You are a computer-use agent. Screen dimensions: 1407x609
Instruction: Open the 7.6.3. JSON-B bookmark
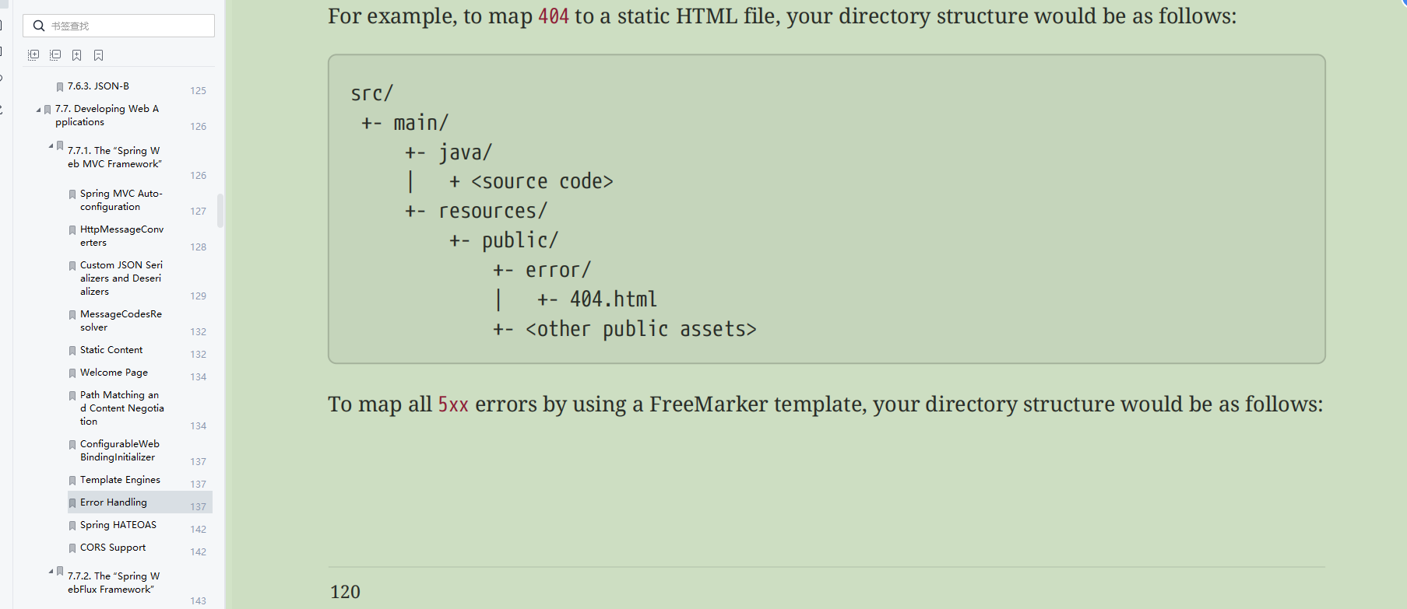point(98,86)
